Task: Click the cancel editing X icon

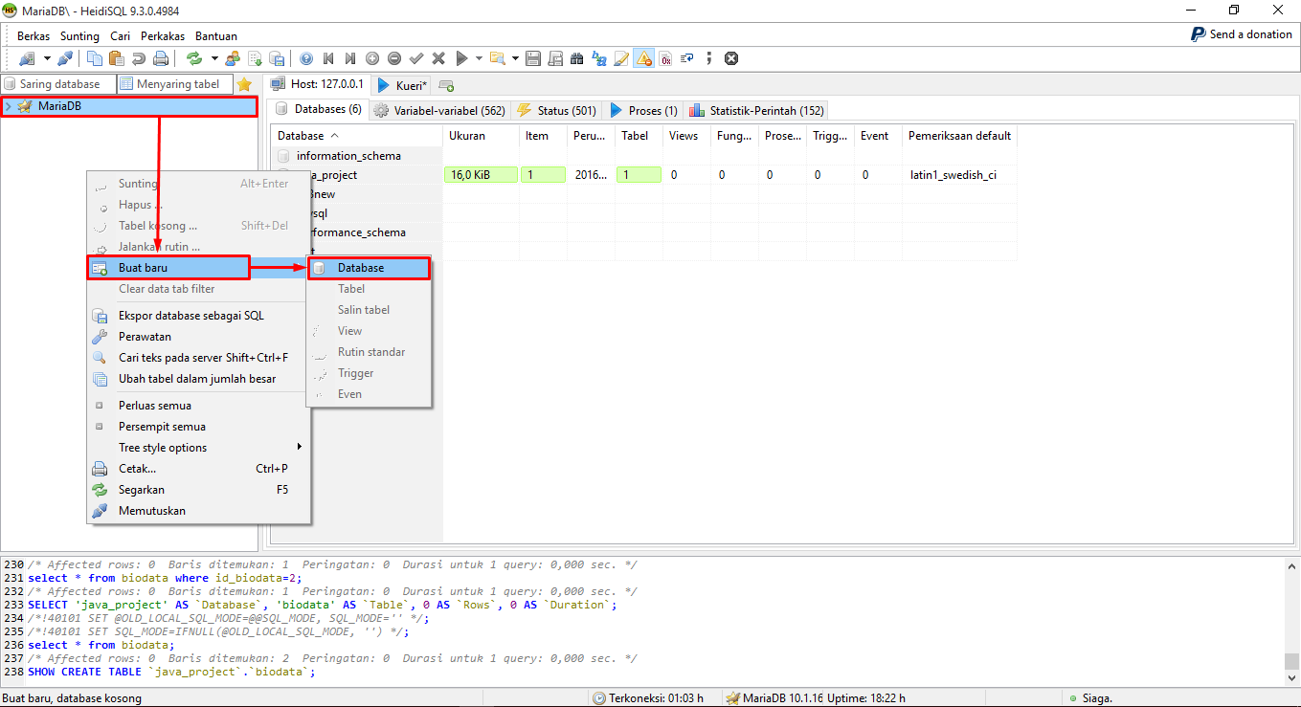Action: click(438, 58)
